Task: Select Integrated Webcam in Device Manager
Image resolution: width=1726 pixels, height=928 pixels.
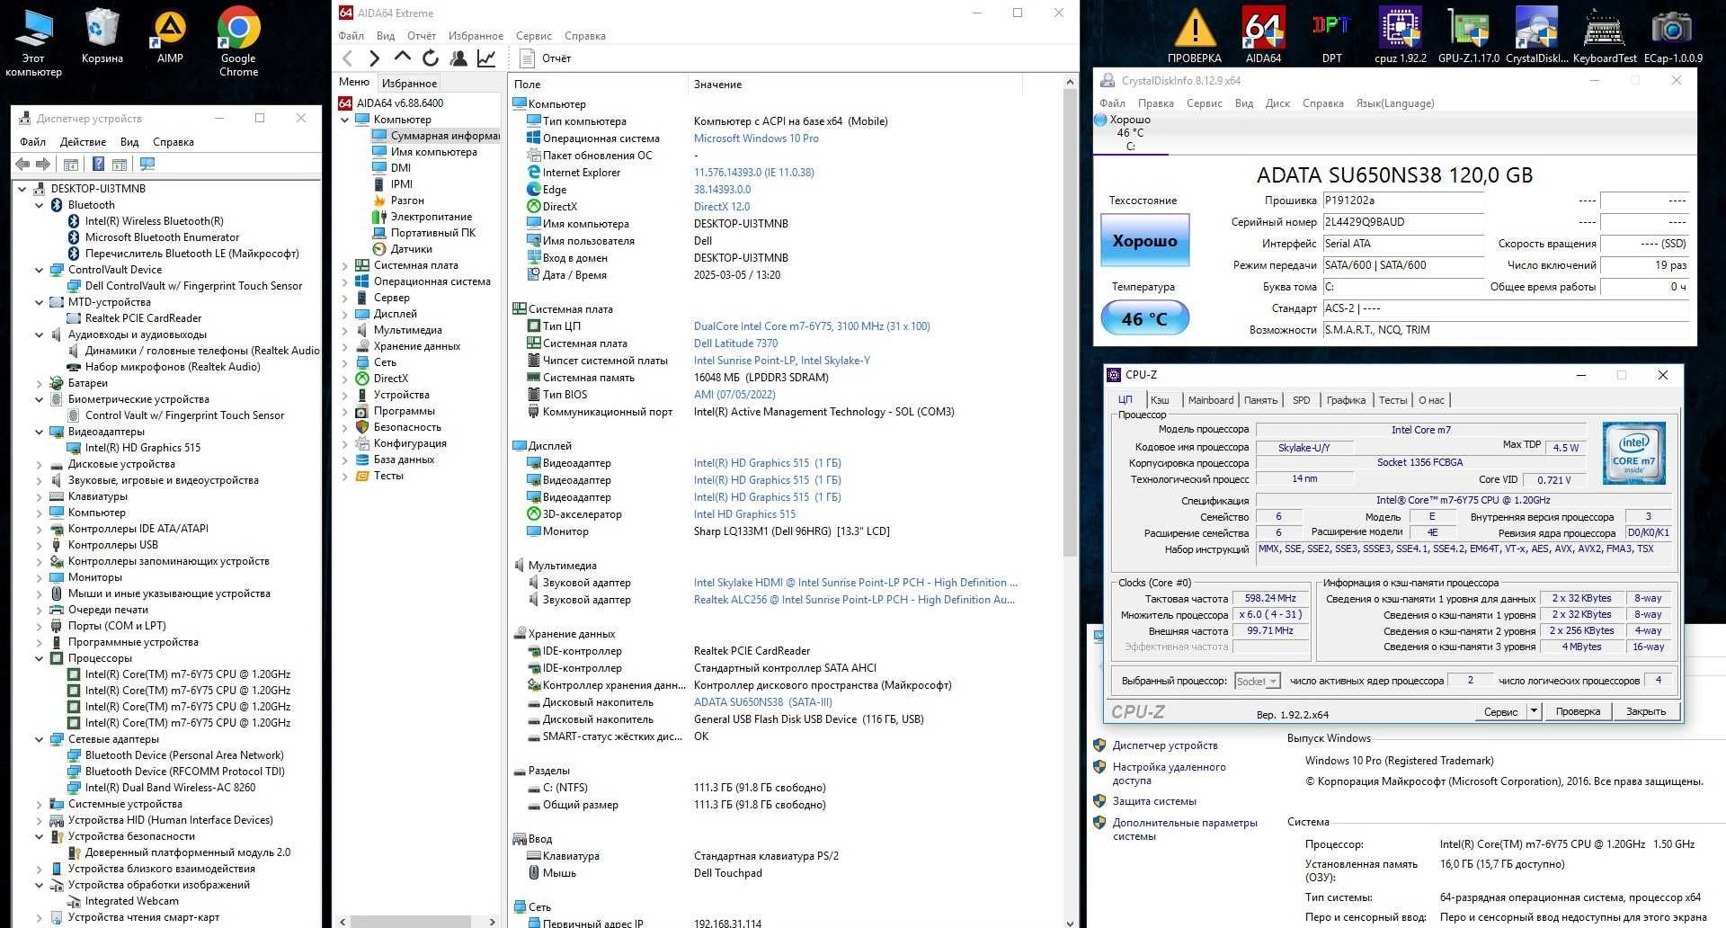Action: pos(131,901)
